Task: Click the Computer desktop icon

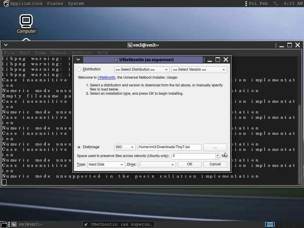Action: pos(26,24)
